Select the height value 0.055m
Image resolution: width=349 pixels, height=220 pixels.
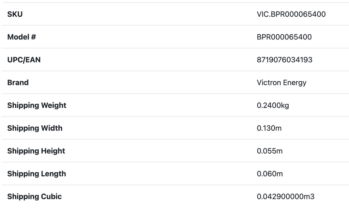click(270, 151)
